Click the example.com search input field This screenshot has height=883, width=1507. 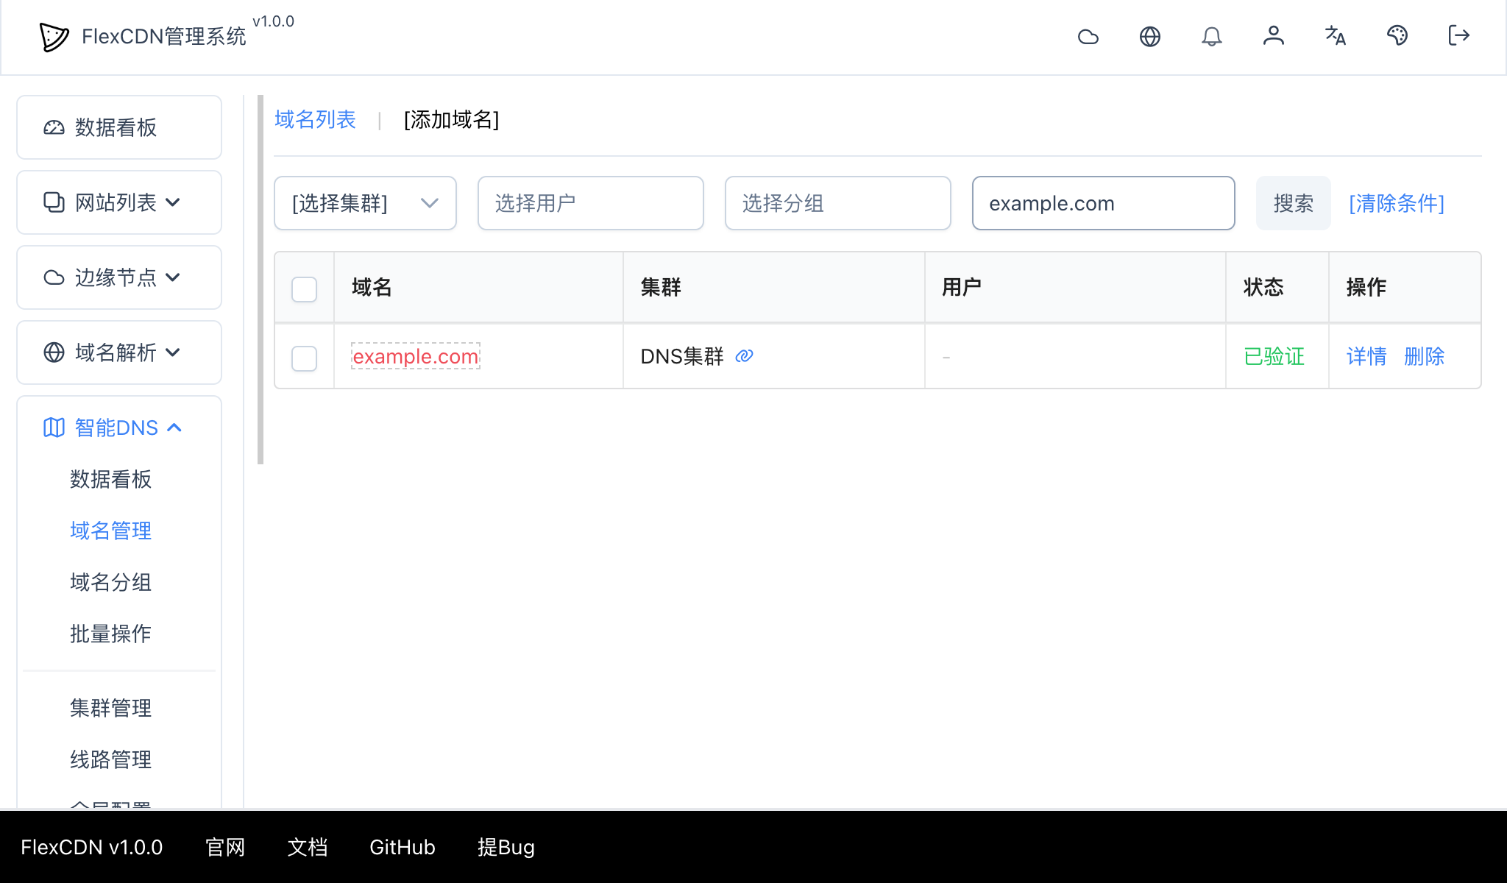[x=1102, y=203]
